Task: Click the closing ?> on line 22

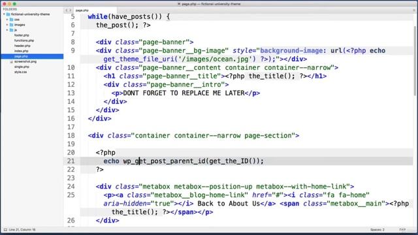Action: [100, 170]
